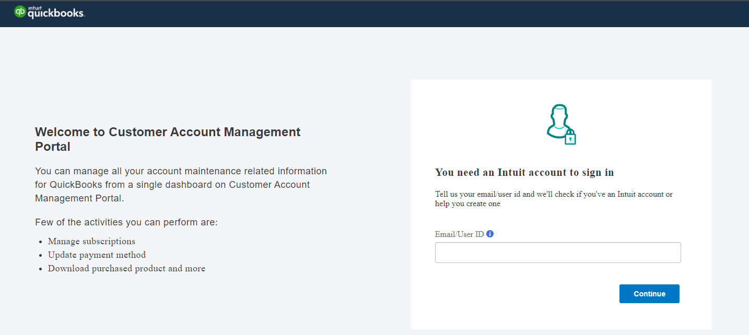The height and width of the screenshot is (335, 749).
Task: Select the Welcome to Customer Account Management heading
Action: tap(167, 139)
